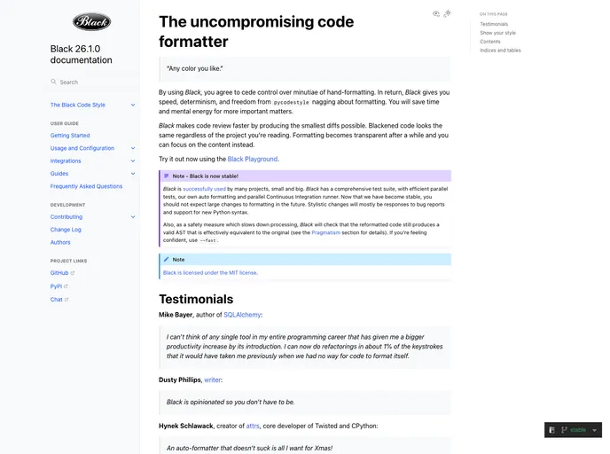
Task: Open the PyPI external project link
Action: [58, 286]
